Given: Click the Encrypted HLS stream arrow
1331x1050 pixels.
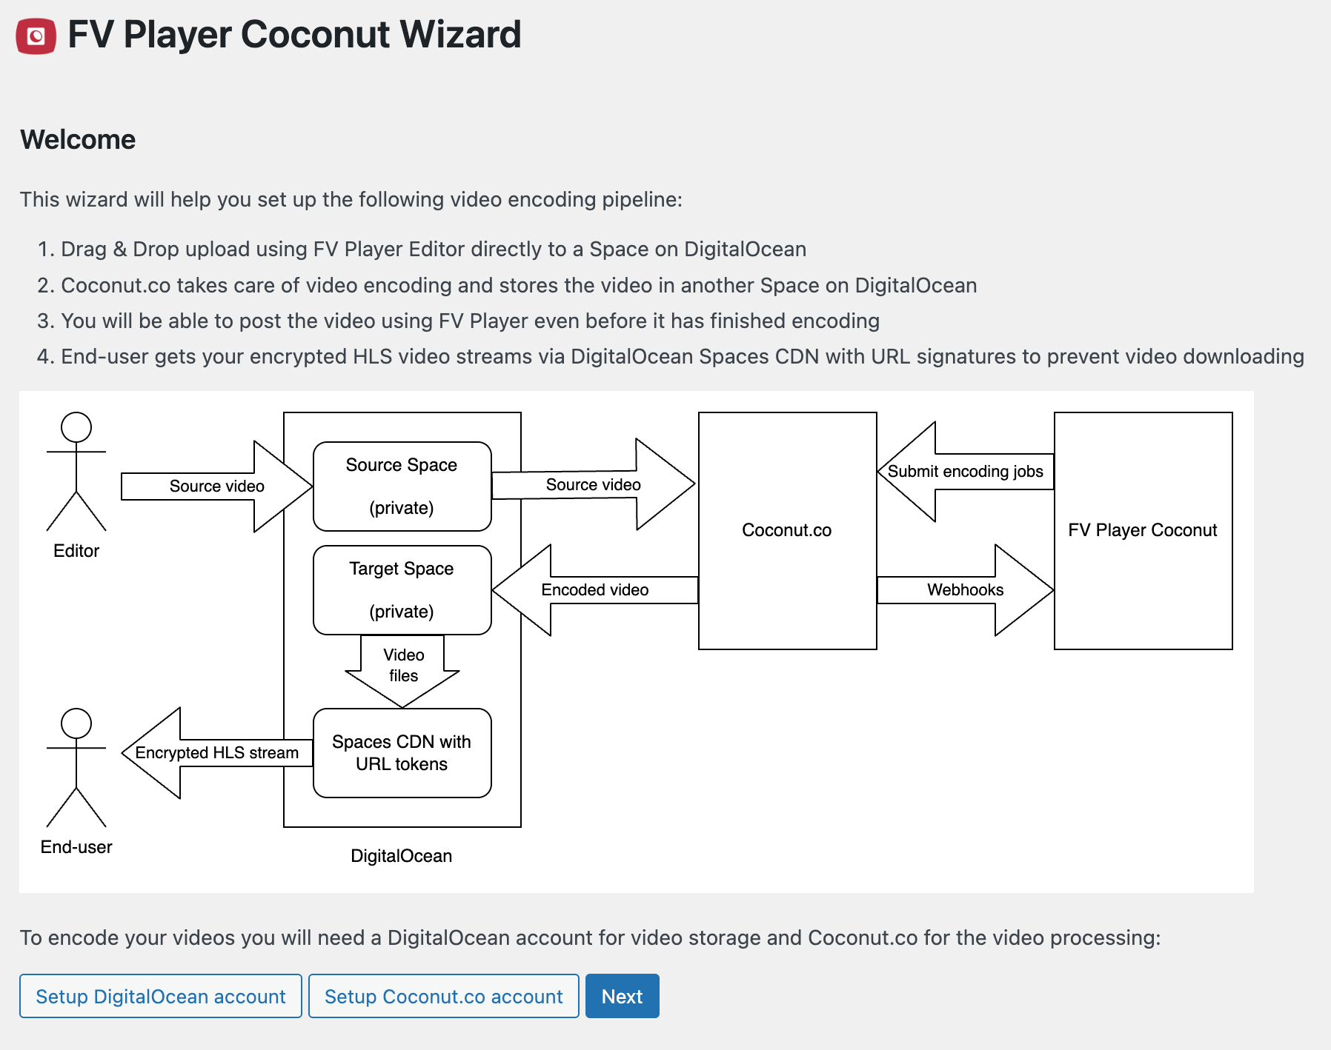Looking at the screenshot, I should [x=216, y=753].
